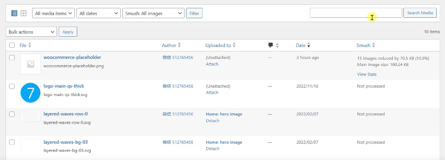Open the All media items dropdown
Viewport: 445px width, 160px height.
click(x=53, y=13)
